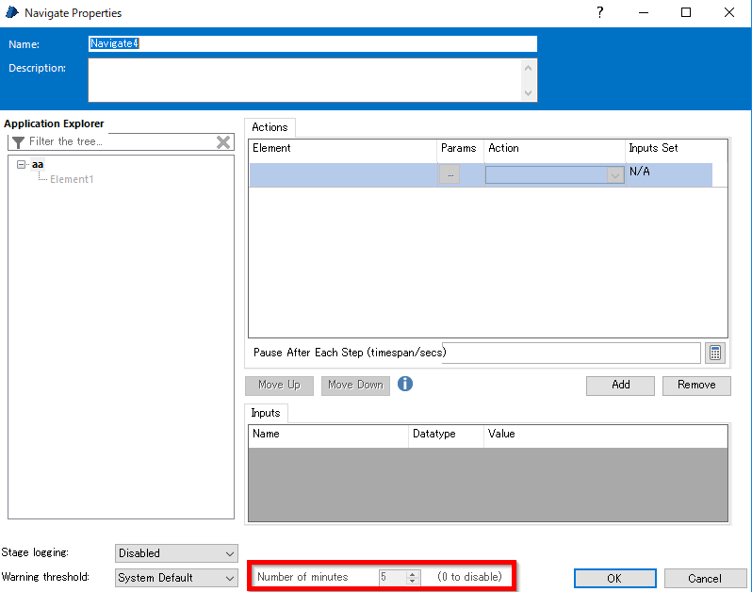The width and height of the screenshot is (752, 592).
Task: Click the Remove button
Action: click(x=696, y=385)
